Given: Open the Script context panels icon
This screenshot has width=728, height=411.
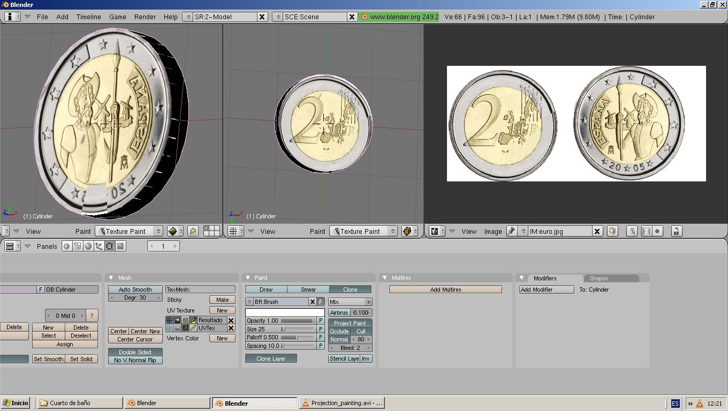Looking at the screenshot, I should pyautogui.click(x=78, y=246).
